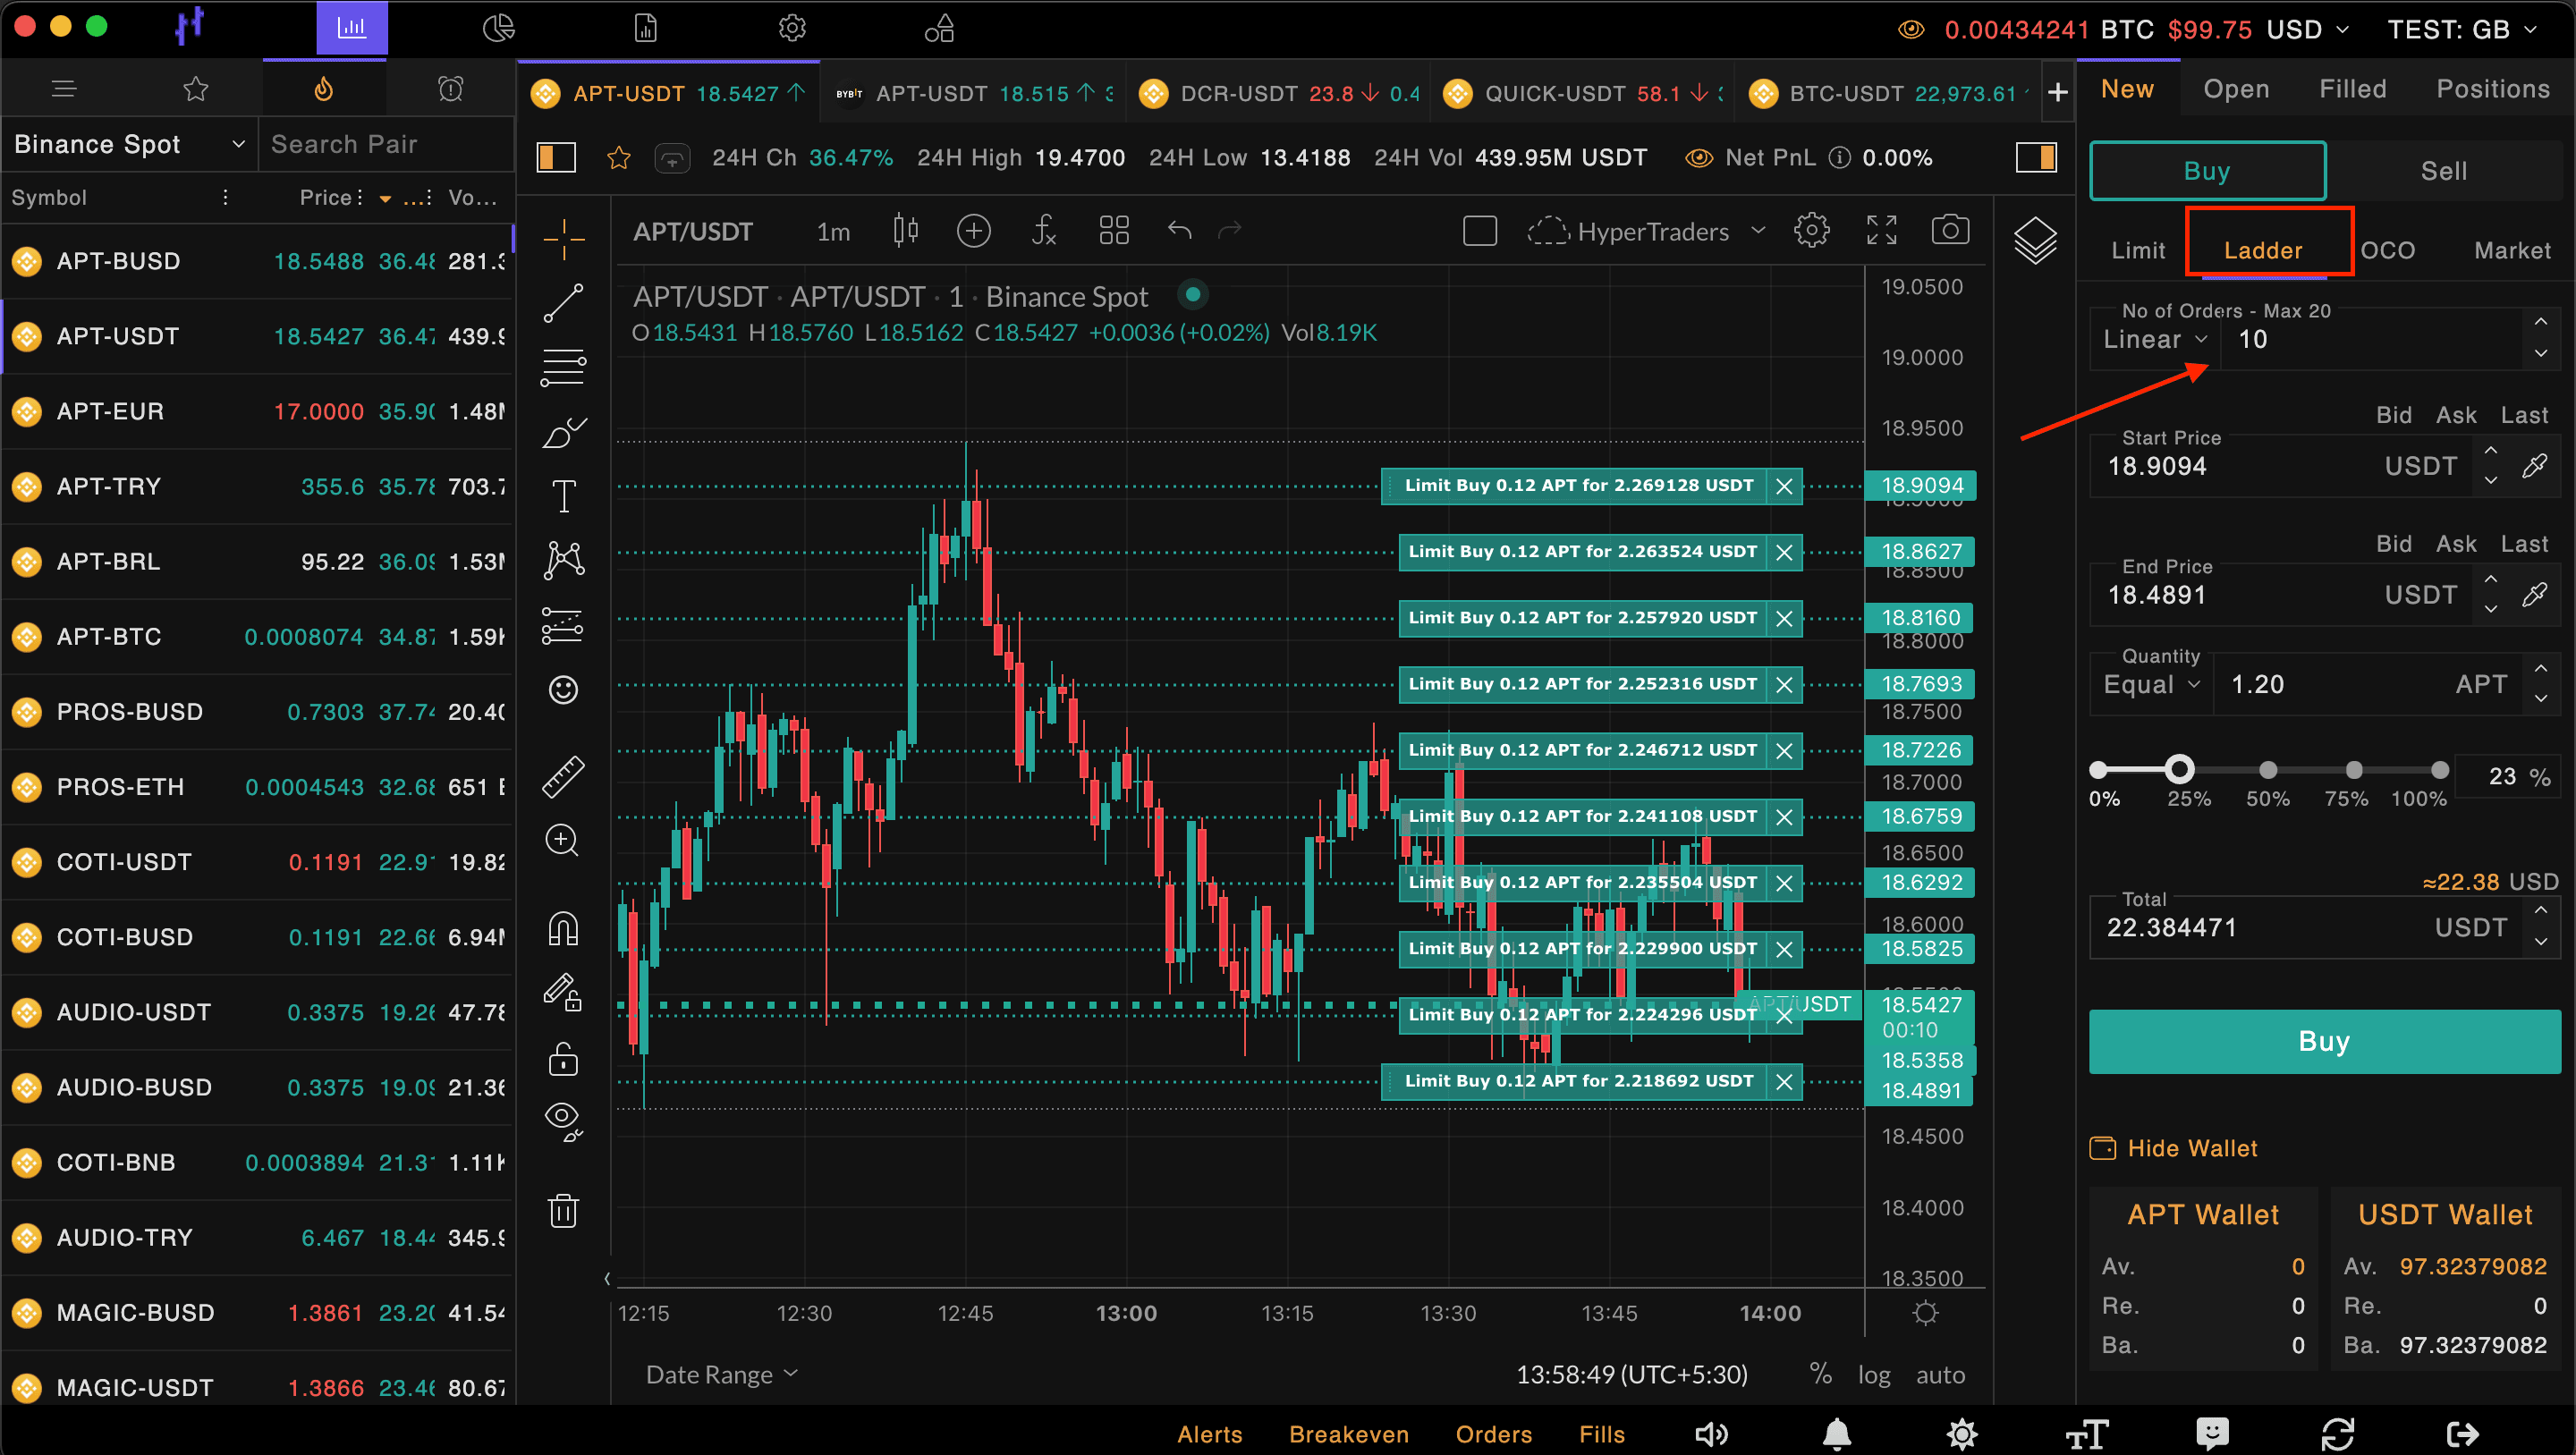Toggle Net PnL visibility eye icon
This screenshot has height=1455, width=2576.
pyautogui.click(x=1698, y=158)
